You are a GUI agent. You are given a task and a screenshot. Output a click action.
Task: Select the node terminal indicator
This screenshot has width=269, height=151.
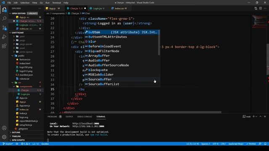coord(247,117)
